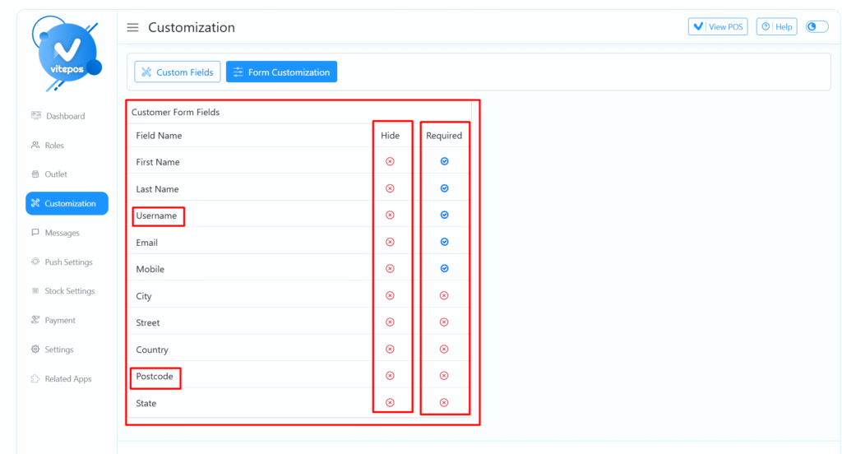The width and height of the screenshot is (842, 454).
Task: Open the hamburger menu icon
Action: pos(132,27)
